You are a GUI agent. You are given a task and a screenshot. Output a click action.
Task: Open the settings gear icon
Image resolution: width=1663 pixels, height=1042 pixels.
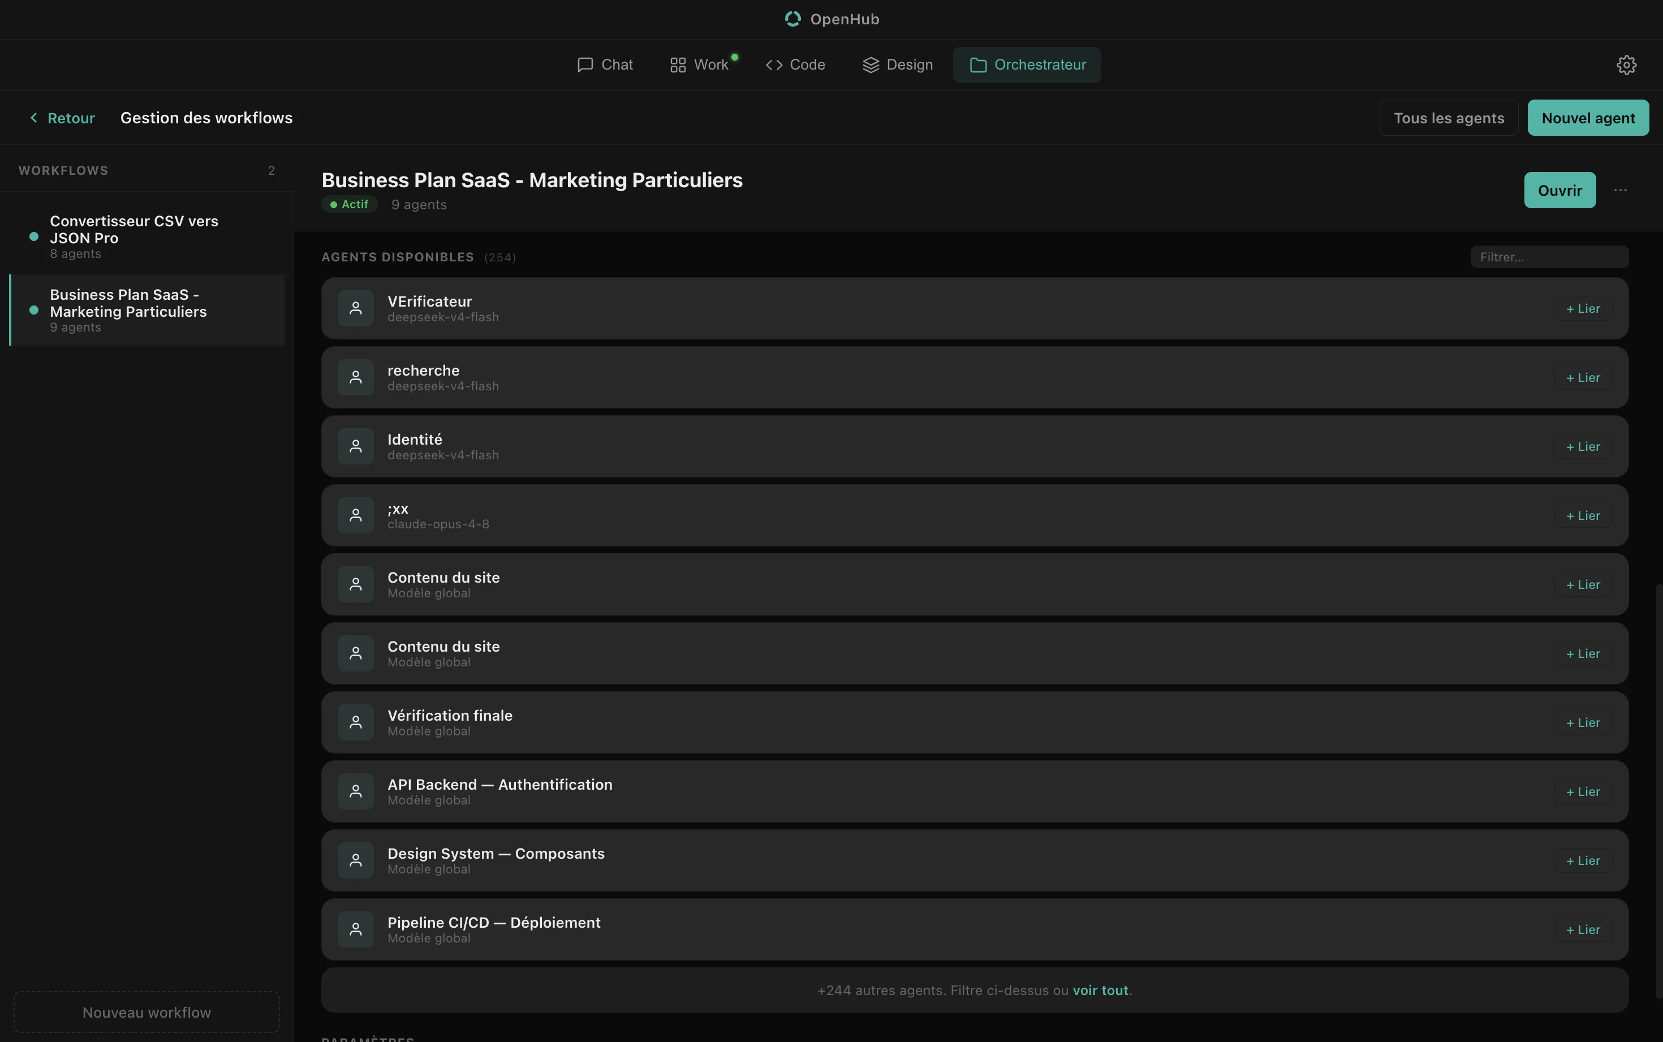click(x=1626, y=65)
